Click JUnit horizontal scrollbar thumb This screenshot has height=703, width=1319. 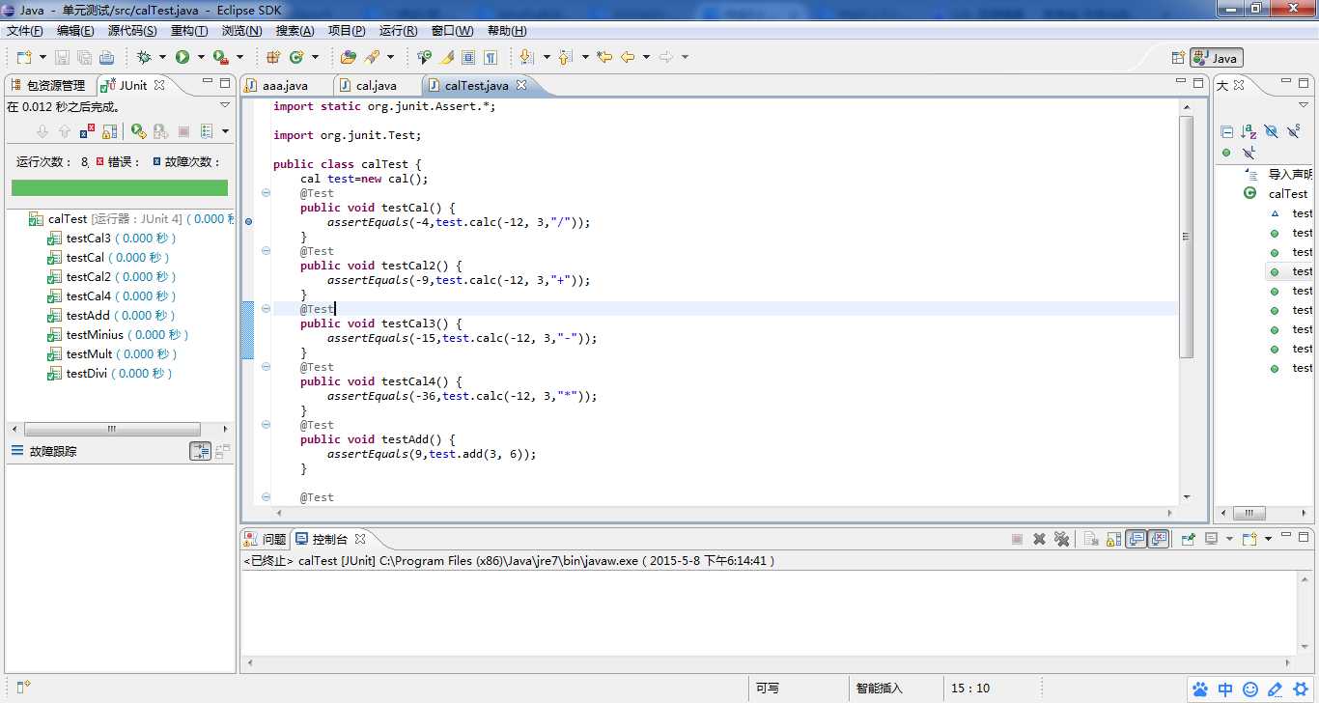[x=111, y=429]
